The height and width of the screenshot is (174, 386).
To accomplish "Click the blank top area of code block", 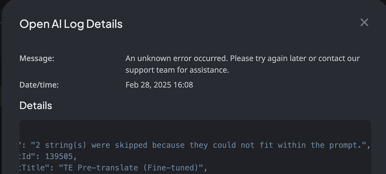I will click(x=195, y=129).
